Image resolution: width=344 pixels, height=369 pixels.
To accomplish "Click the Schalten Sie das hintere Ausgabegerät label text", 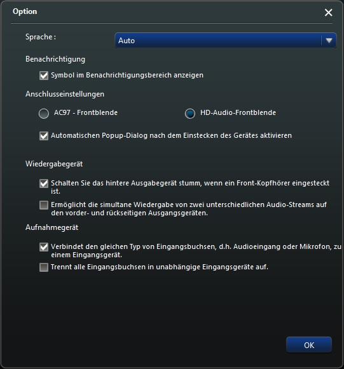I will click(x=190, y=187).
